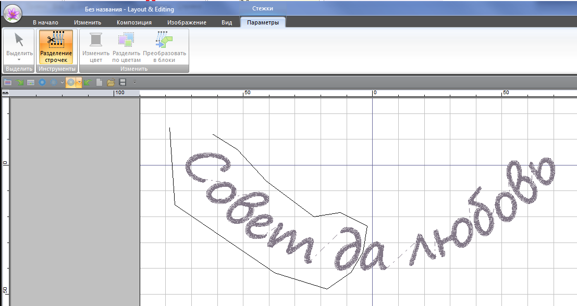
Task: Click the blank new document icon
Action: point(99,82)
